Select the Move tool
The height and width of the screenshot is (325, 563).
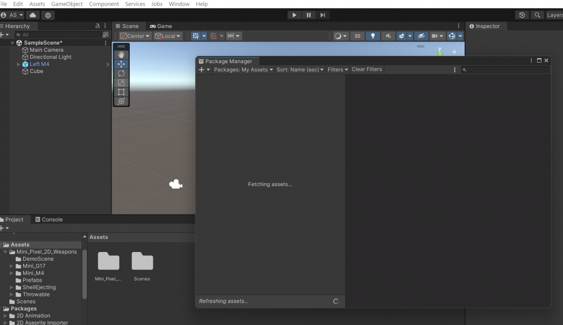click(122, 64)
